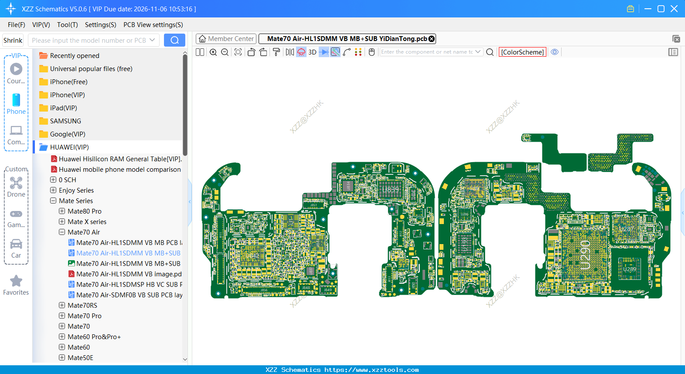Toggle the red highlighted dome icon
The height and width of the screenshot is (374, 685).
click(301, 52)
